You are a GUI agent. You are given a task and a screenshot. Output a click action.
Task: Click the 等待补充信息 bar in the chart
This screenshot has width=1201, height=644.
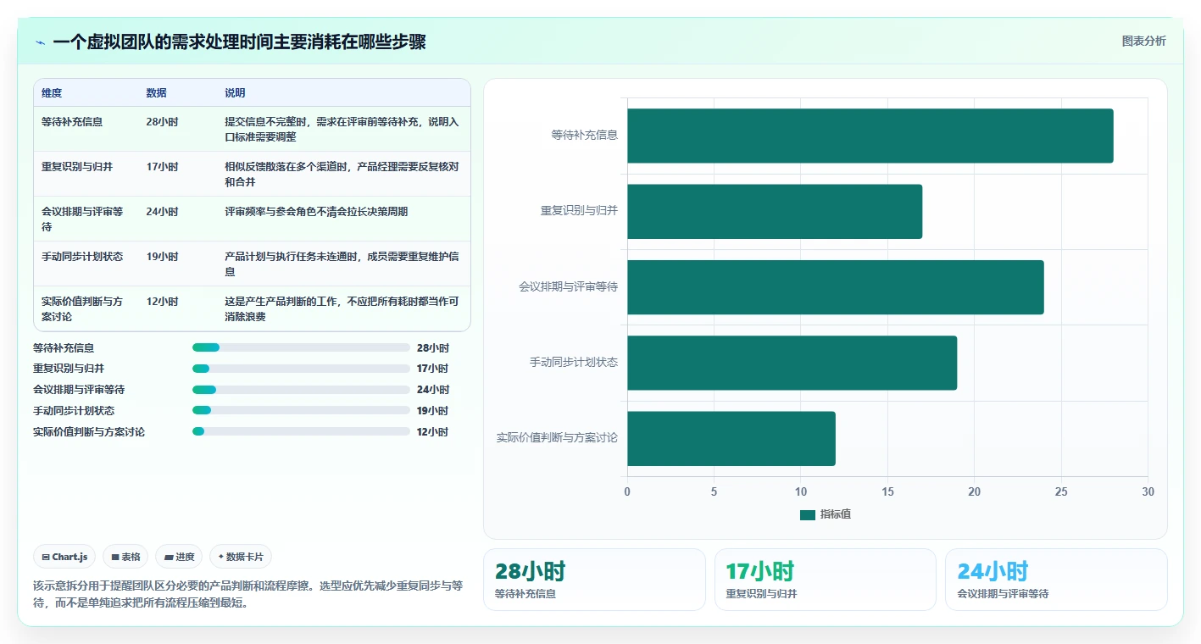tap(870, 136)
